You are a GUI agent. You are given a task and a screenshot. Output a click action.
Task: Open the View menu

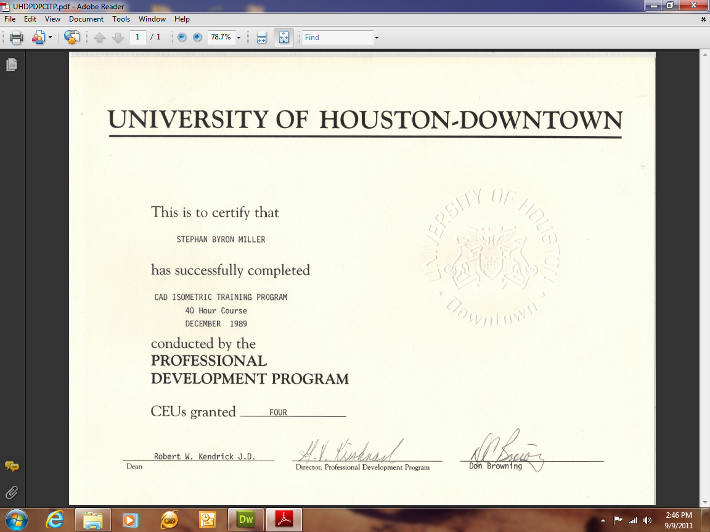coord(52,19)
